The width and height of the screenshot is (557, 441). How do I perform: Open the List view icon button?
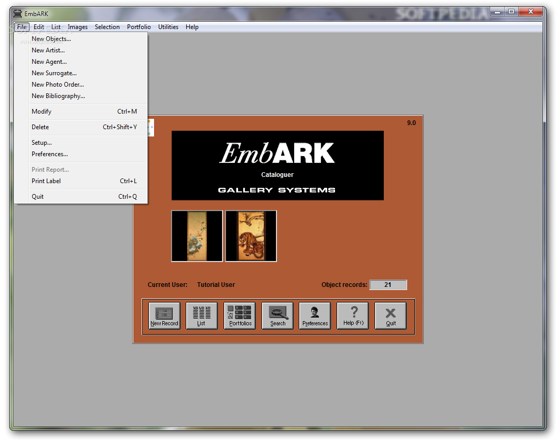pyautogui.click(x=201, y=315)
